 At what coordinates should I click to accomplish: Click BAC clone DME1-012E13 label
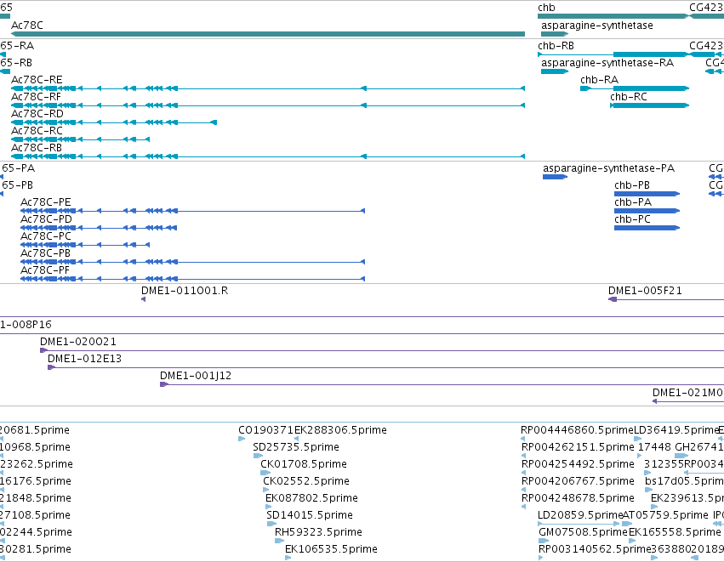[84, 360]
